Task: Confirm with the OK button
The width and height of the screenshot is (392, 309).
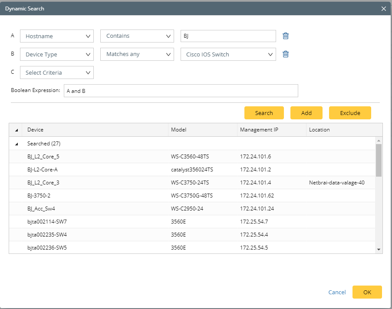Action: point(367,292)
